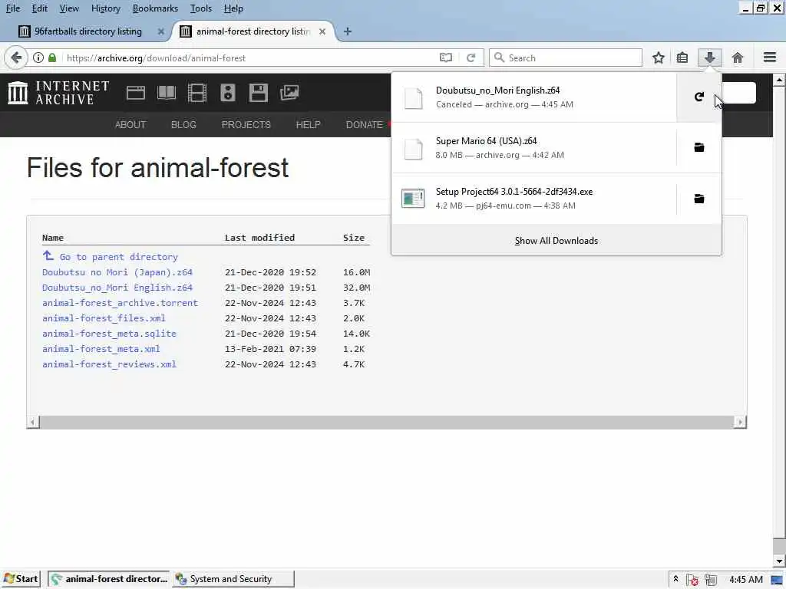The width and height of the screenshot is (786, 589).
Task: Click the back navigation arrow
Action: pos(16,58)
